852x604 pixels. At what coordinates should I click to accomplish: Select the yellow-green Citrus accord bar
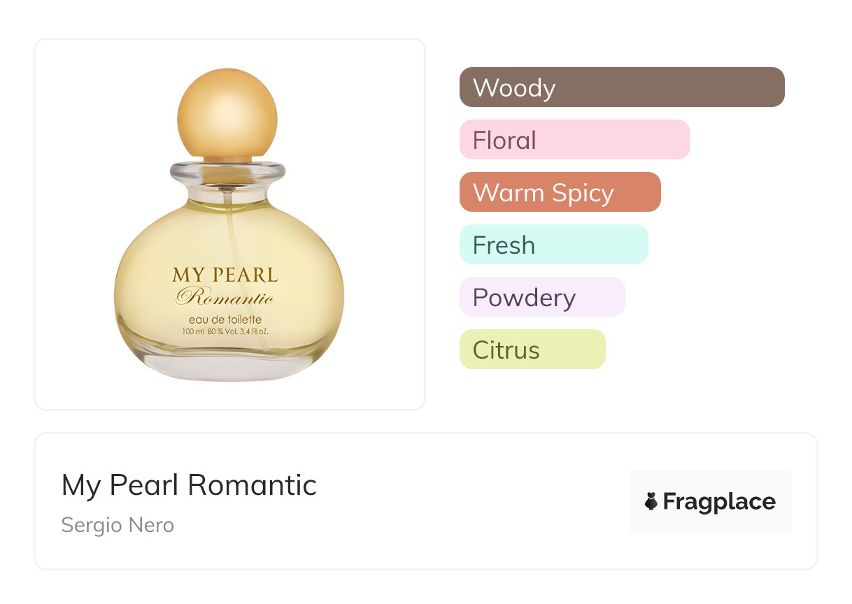coord(532,350)
